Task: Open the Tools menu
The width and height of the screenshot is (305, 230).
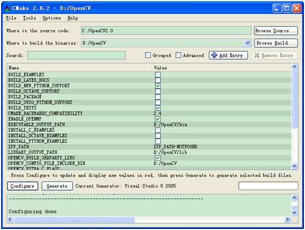Action: [30, 18]
